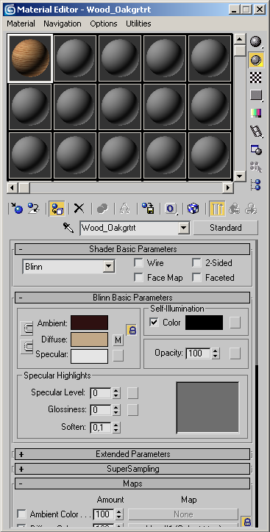Click the Sample Type sphere icon
The width and height of the screenshot is (270, 532).
tap(257, 42)
